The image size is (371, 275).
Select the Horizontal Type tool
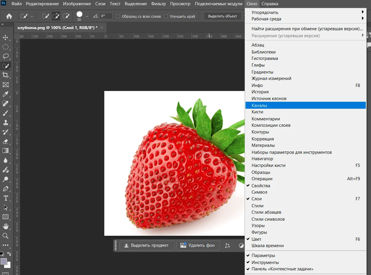5,198
